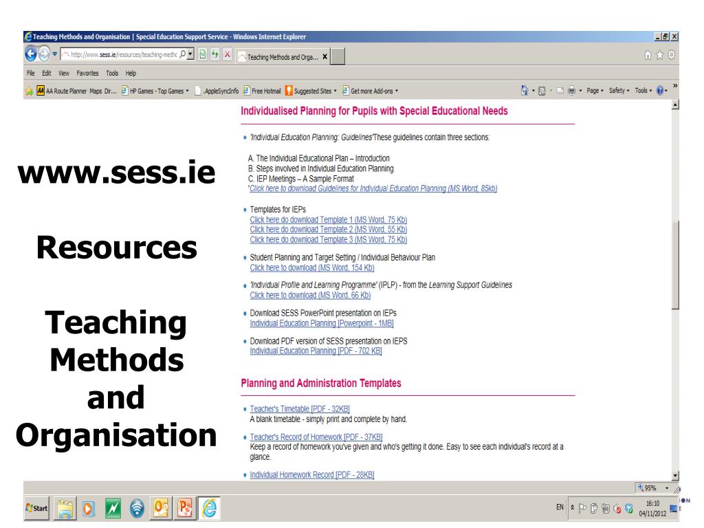The height and width of the screenshot is (528, 704).
Task: Open the View menu
Action: click(x=64, y=73)
